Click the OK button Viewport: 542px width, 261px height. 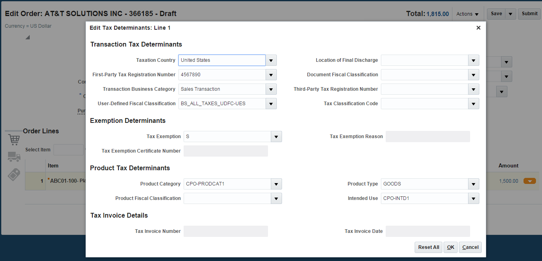coord(450,247)
